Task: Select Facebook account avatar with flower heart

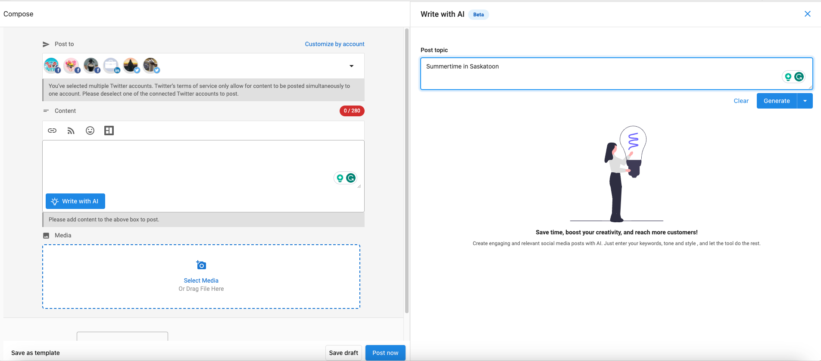Action: click(x=72, y=65)
